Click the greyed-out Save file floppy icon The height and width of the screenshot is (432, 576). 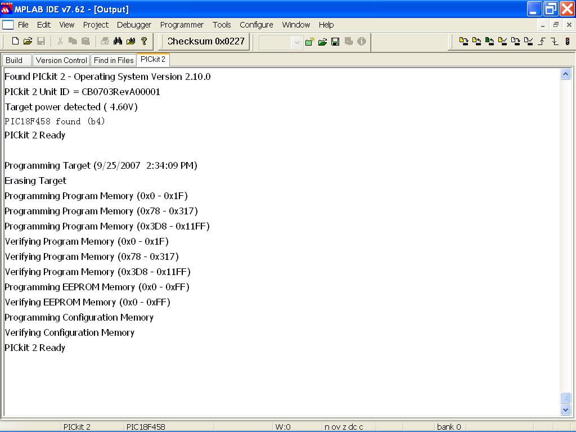tap(40, 41)
